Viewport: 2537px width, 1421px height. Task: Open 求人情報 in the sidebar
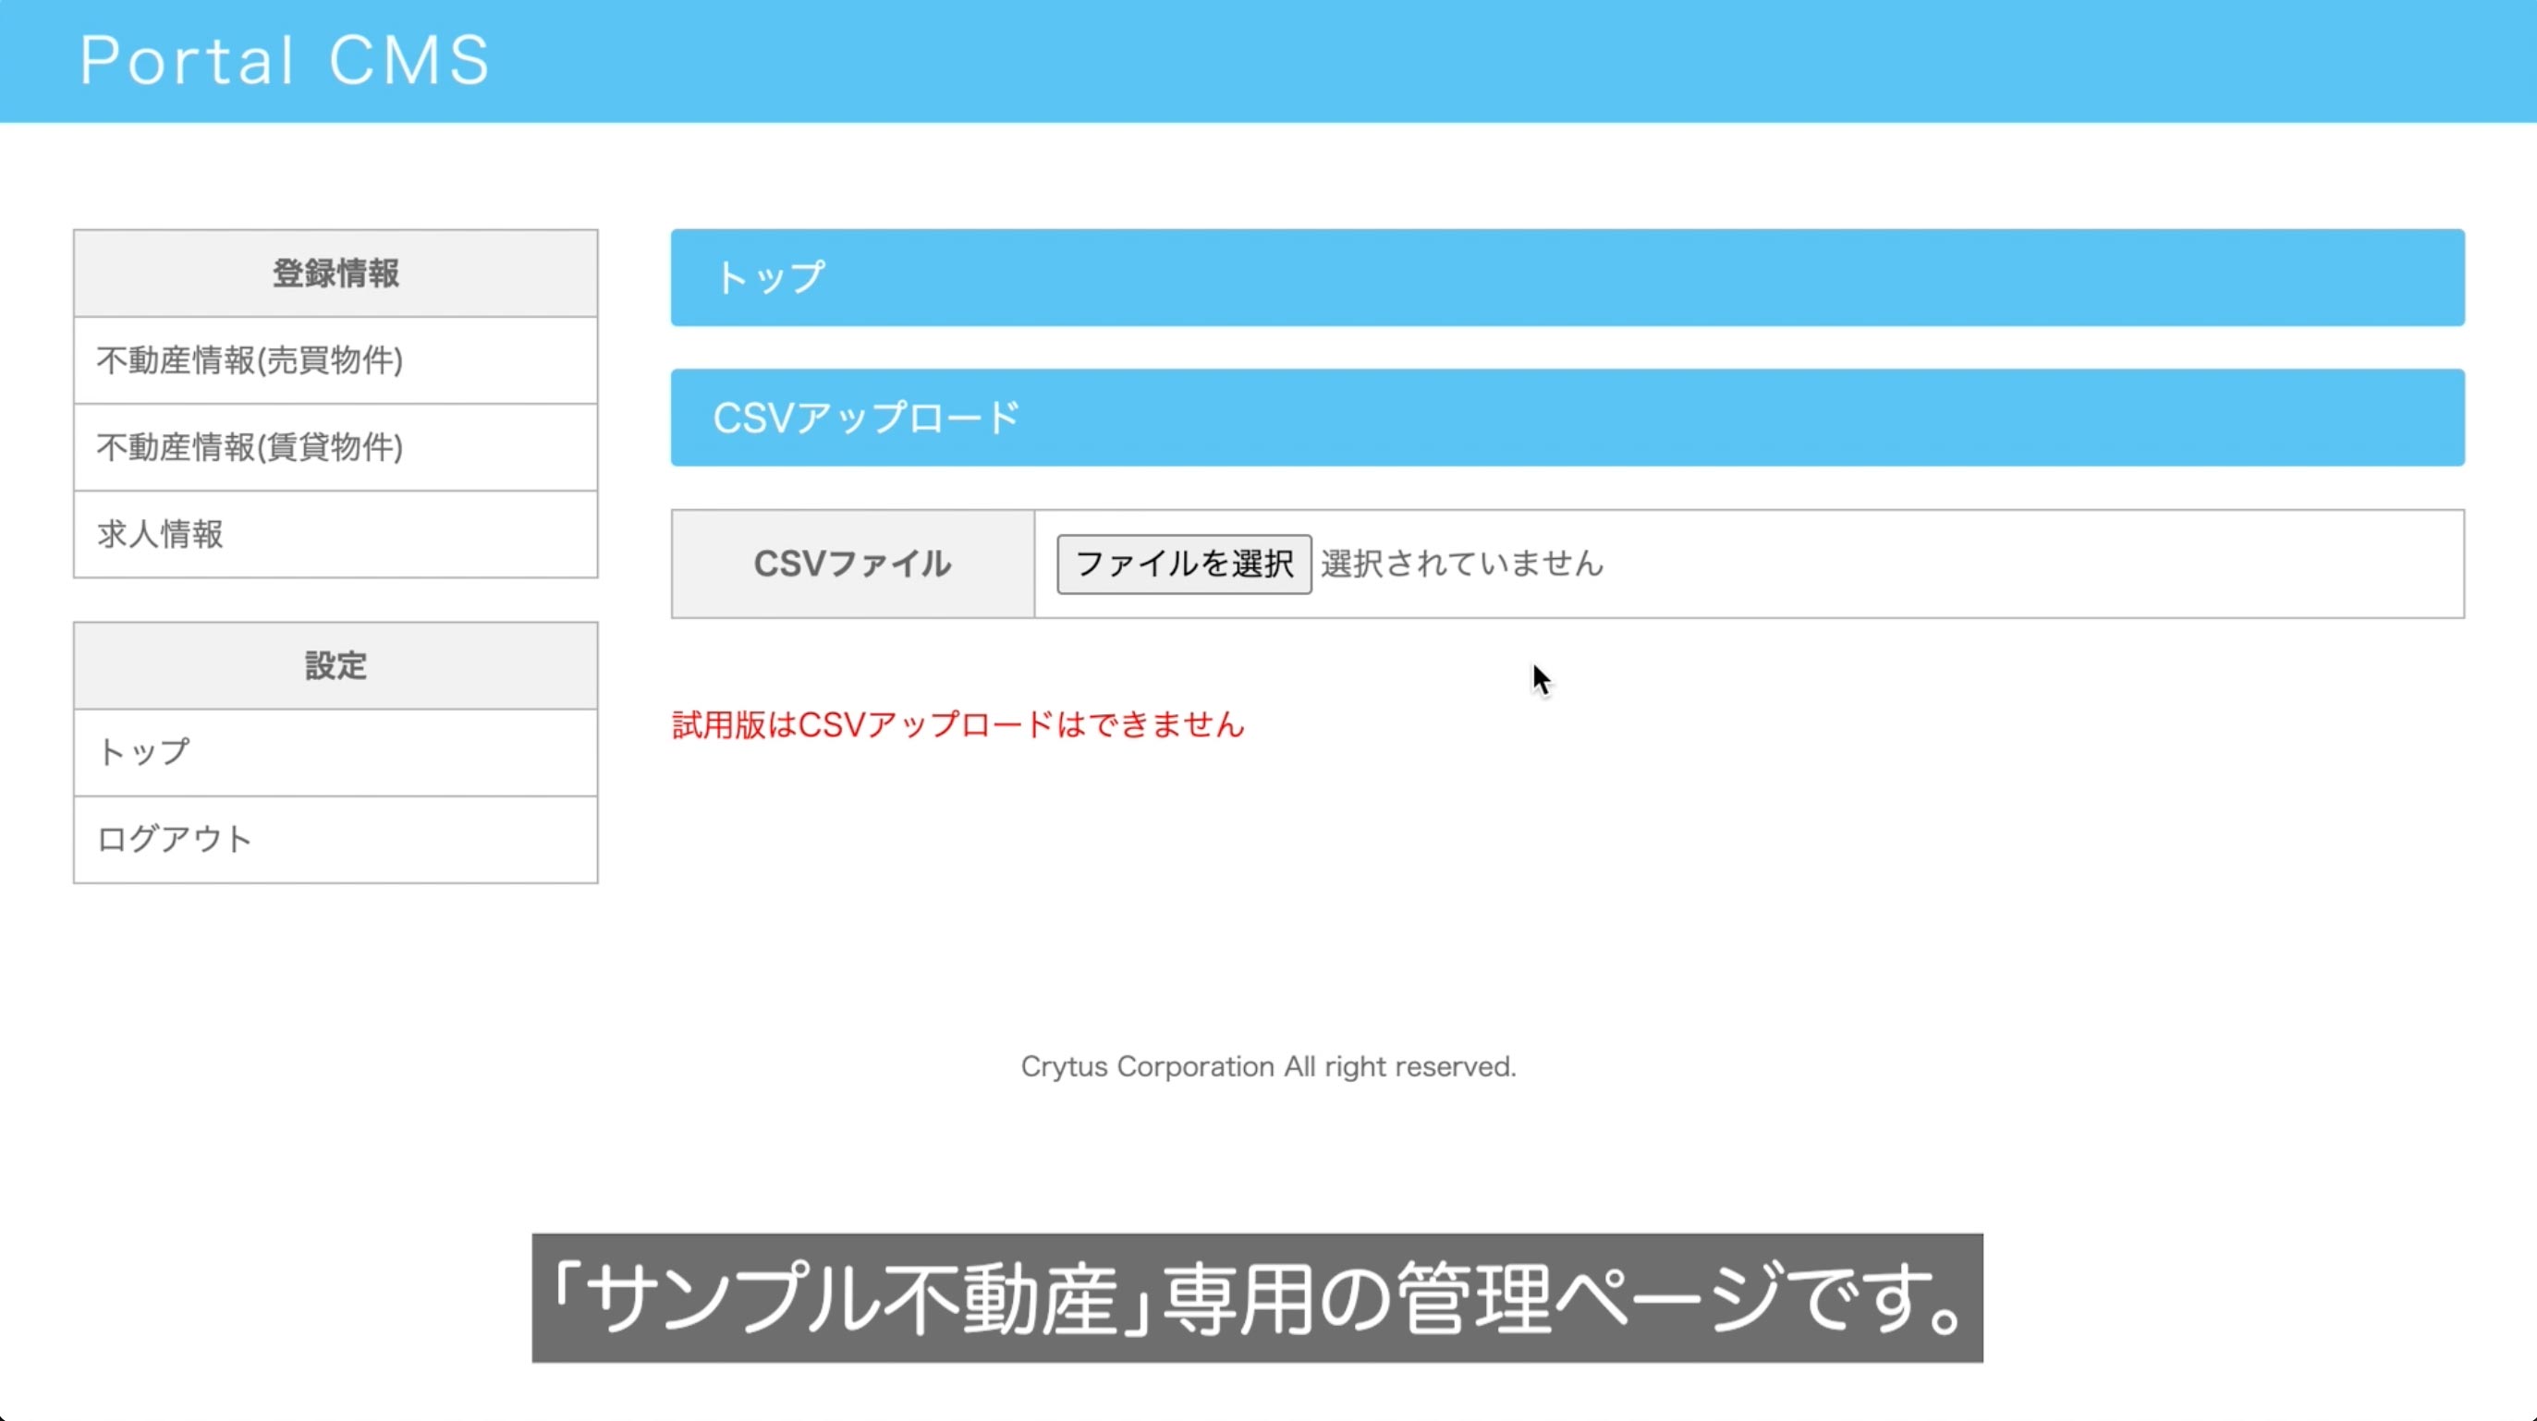click(x=161, y=534)
